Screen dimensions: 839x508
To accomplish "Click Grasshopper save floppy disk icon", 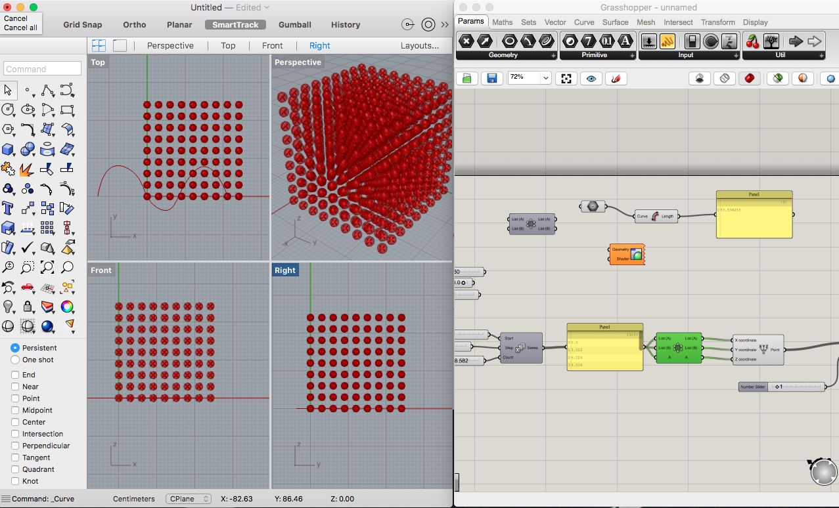I will [491, 78].
